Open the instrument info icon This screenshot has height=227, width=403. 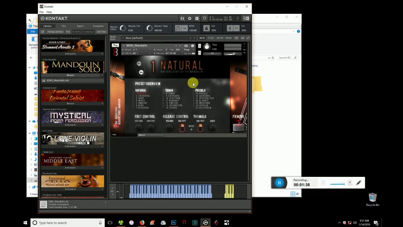(193, 46)
